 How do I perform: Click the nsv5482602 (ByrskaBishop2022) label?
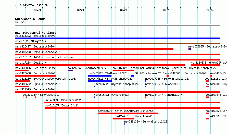37,84
